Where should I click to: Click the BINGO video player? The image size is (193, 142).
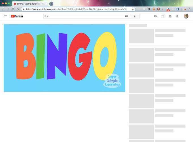[x=64, y=58]
